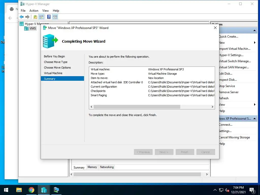Open Settings action for the VM

coord(225,131)
